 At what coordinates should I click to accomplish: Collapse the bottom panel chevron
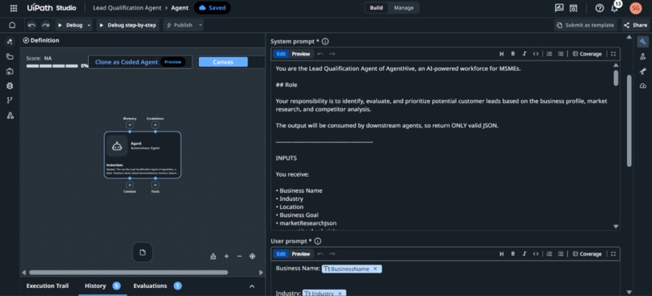click(252, 286)
